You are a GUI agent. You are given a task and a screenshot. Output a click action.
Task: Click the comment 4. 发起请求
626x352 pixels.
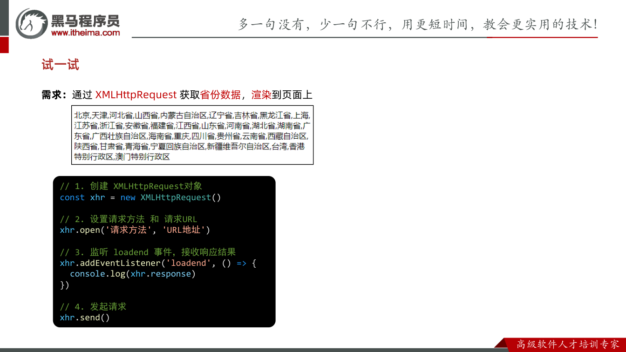[93, 307]
